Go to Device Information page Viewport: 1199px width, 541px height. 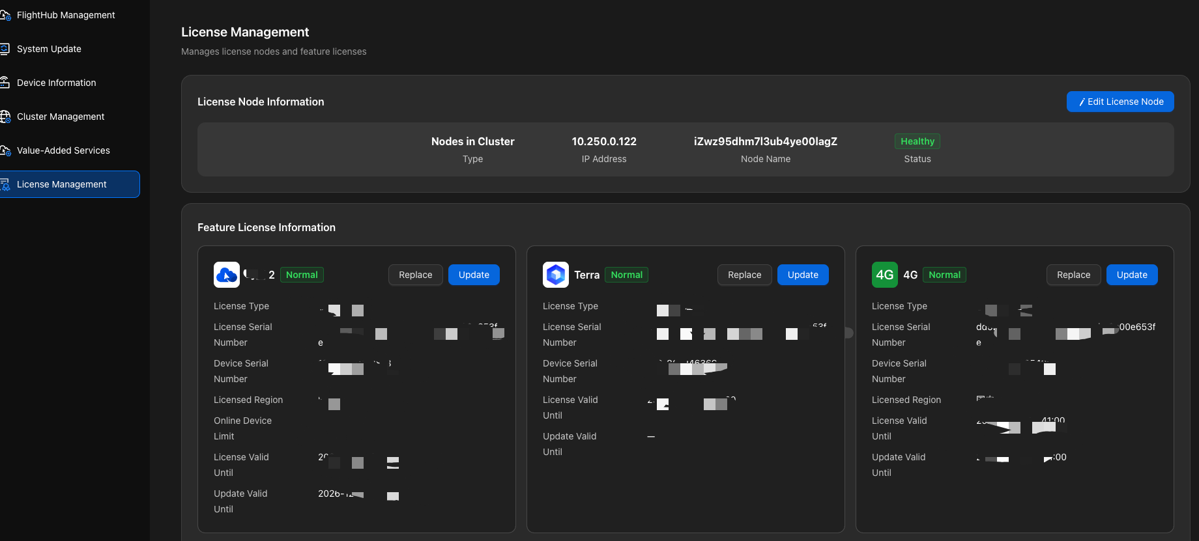(x=57, y=83)
